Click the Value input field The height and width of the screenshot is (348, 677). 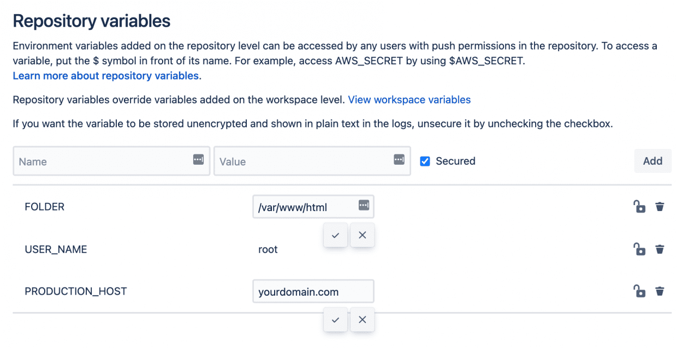coord(300,161)
